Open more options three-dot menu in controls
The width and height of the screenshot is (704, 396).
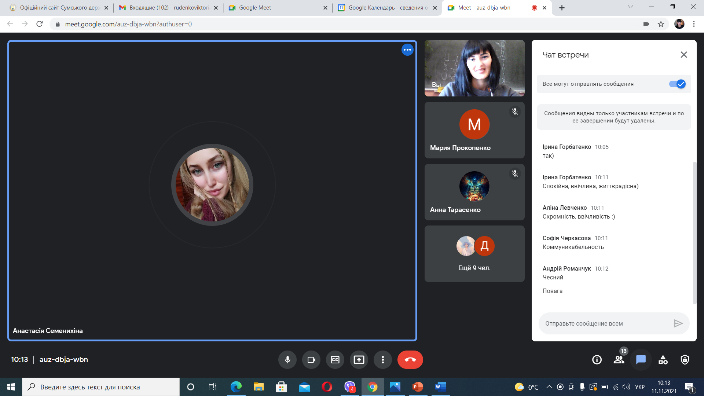[x=383, y=360]
